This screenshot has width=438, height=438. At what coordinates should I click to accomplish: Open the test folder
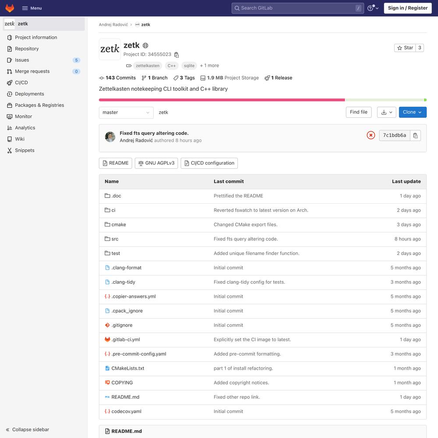tap(115, 253)
